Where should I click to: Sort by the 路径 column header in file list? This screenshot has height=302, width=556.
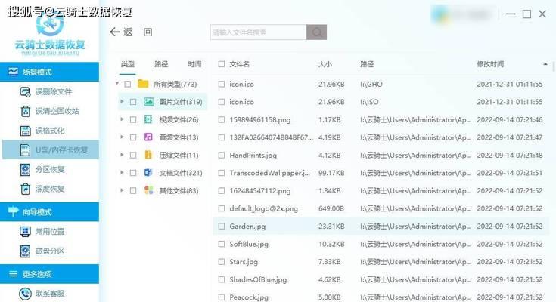(367, 64)
